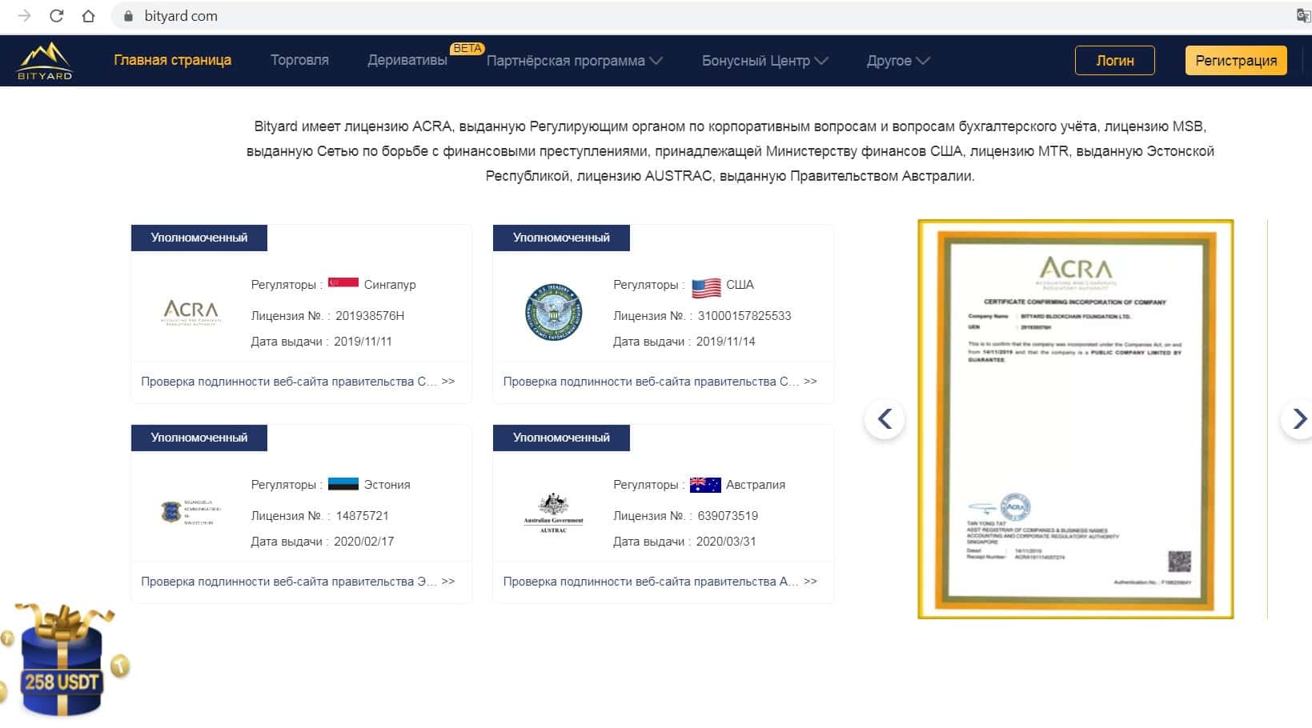Expand the Партнёрская программа dropdown
Image resolution: width=1312 pixels, height=728 pixels.
[x=574, y=61]
